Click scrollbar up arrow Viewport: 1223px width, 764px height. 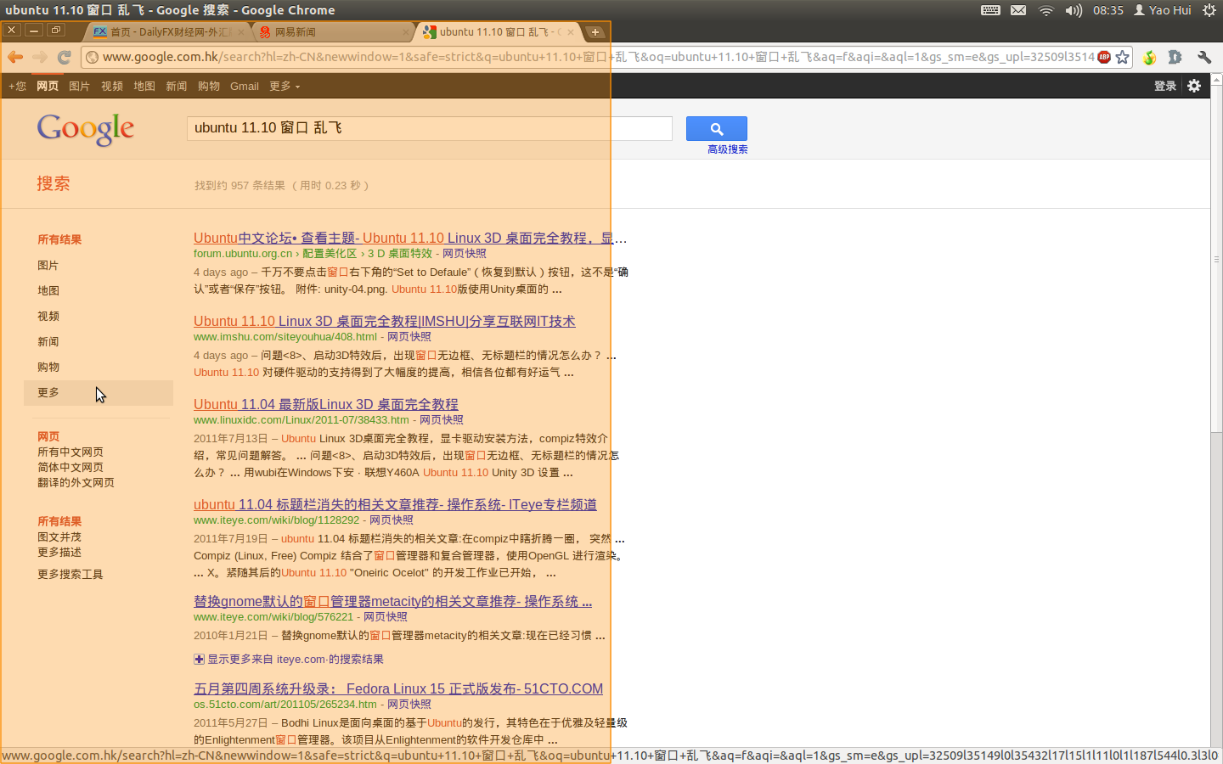point(1216,80)
